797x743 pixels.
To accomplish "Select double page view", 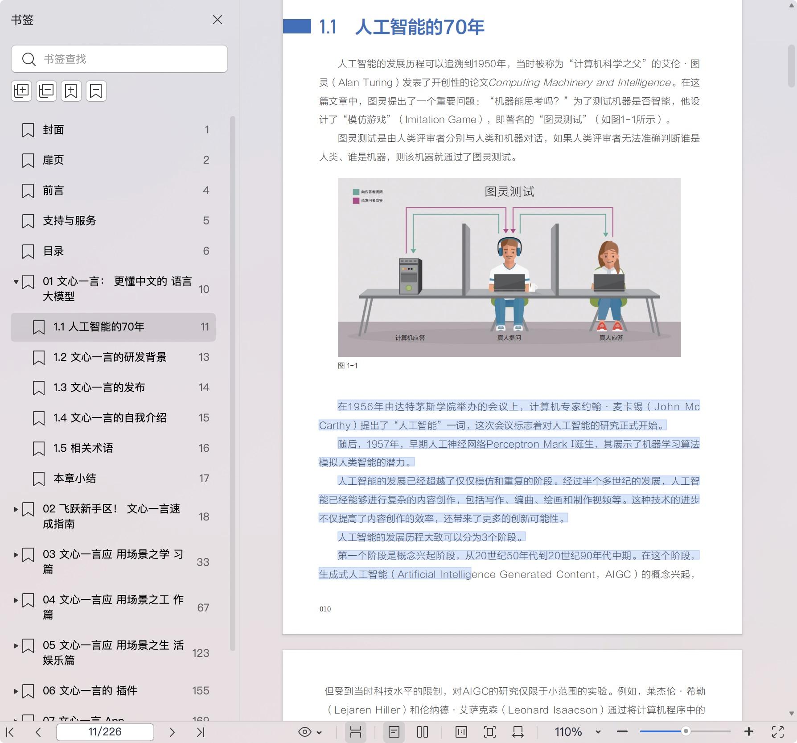I will tap(423, 732).
